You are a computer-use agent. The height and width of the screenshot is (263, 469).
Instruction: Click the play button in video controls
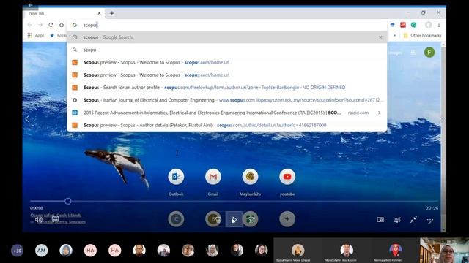tap(234, 220)
